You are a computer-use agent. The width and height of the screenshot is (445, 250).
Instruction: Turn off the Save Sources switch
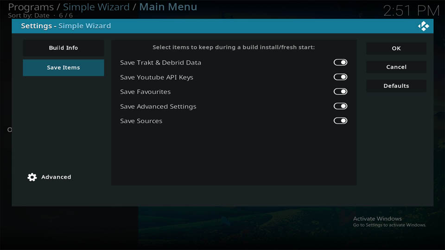point(340,121)
